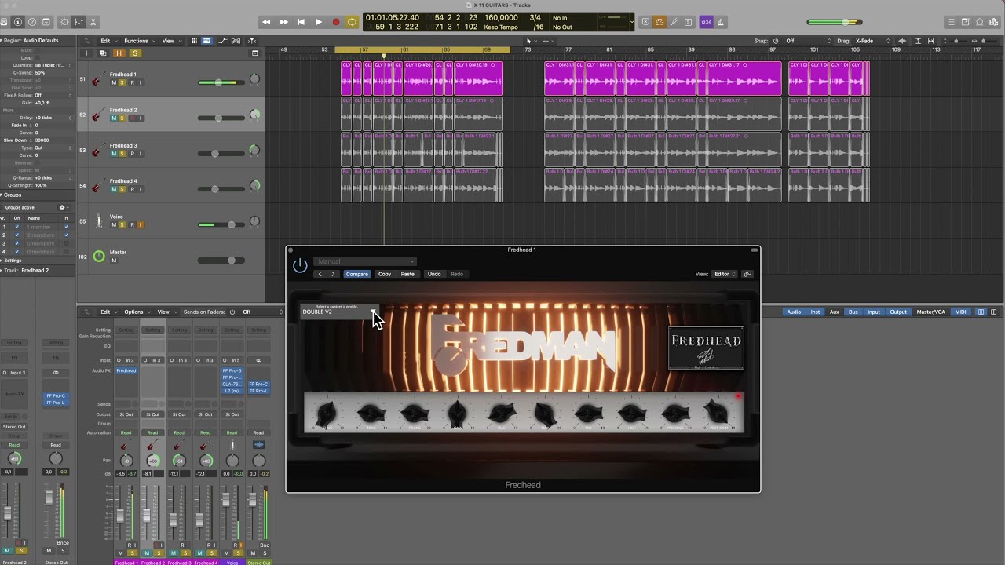Adjust the master output volume slider
Screen dimensions: 1005x565
point(834,22)
